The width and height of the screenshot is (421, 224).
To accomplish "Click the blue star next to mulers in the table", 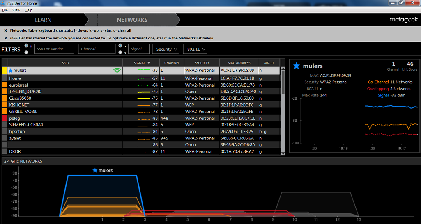I will (x=10, y=71).
